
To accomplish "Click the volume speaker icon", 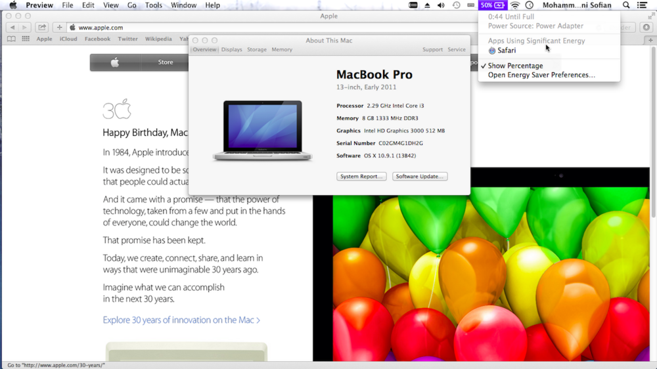I will [x=441, y=5].
